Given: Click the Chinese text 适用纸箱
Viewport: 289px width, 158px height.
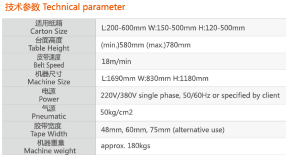Looking at the screenshot, I should (49, 23).
